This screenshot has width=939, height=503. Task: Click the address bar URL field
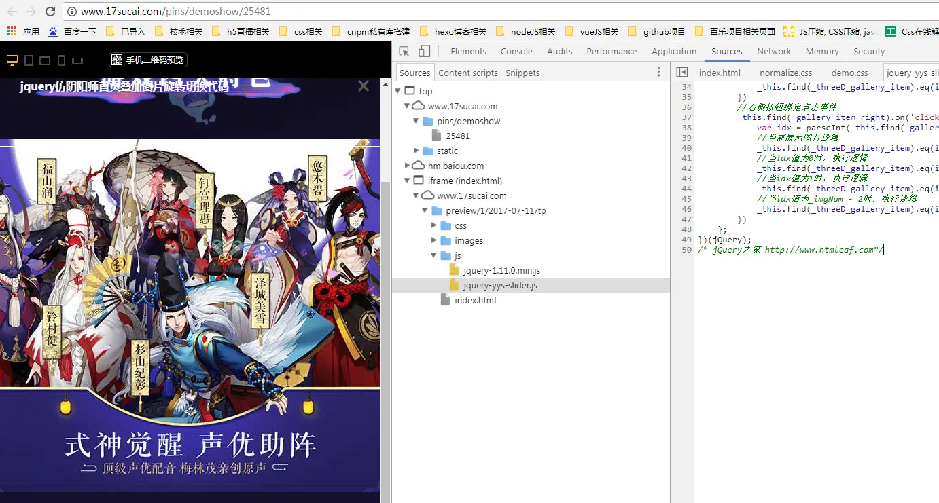(501, 12)
